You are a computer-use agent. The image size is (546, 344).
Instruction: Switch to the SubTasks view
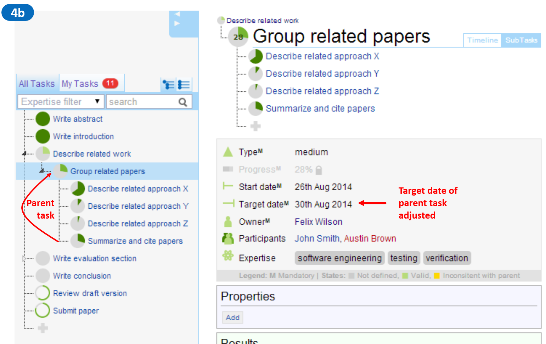[x=521, y=40]
